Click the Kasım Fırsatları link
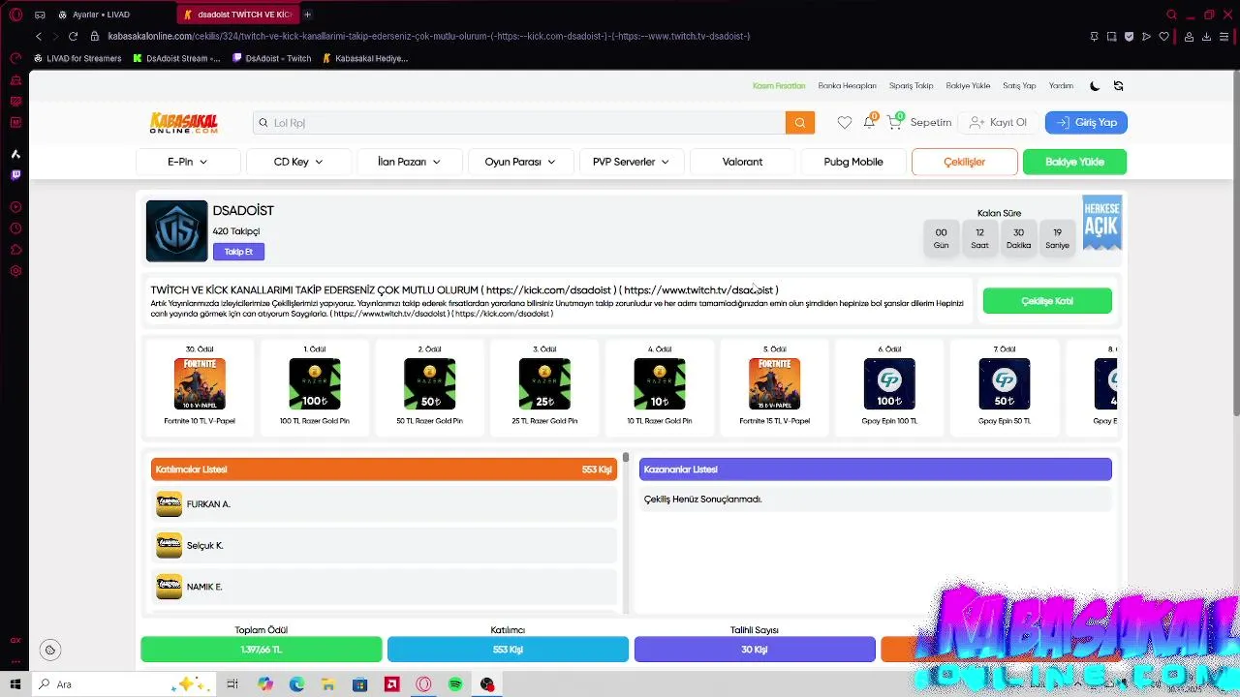The height and width of the screenshot is (697, 1240). point(779,86)
